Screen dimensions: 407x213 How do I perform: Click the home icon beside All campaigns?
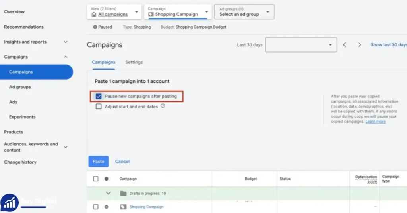click(94, 15)
